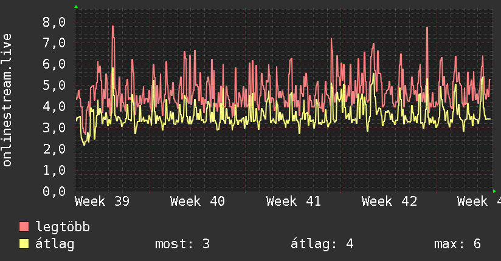The height and width of the screenshot is (261, 501).
Task: Click the 8,0 y-axis value
Action: click(x=54, y=22)
